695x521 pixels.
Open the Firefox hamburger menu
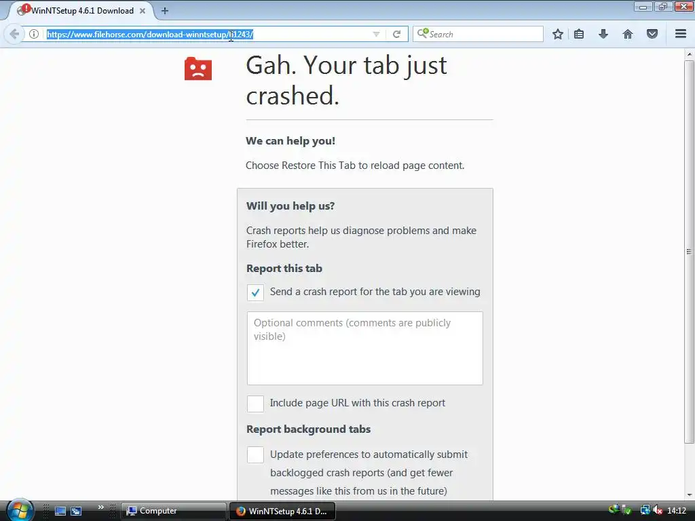(x=681, y=34)
